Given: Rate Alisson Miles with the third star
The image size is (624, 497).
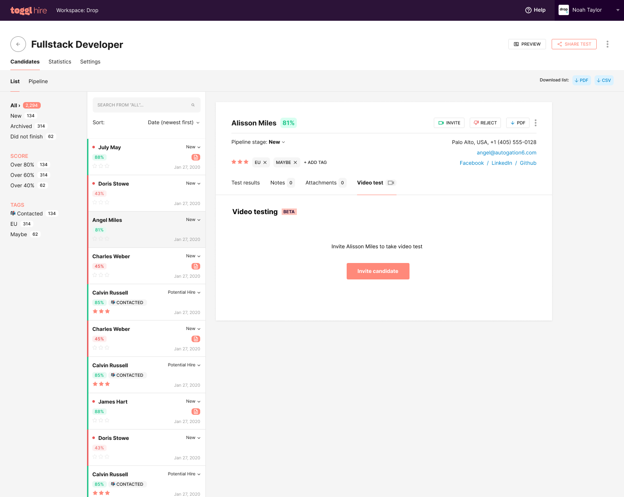Looking at the screenshot, I should tap(246, 162).
